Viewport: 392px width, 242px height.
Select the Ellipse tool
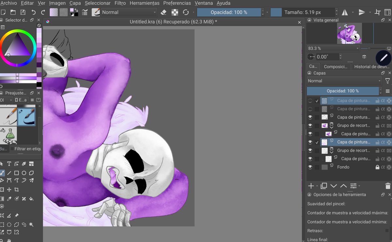24,173
